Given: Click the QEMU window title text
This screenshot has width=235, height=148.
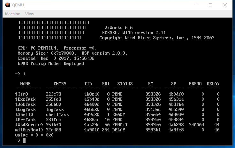Looking at the screenshot, I should [x=18, y=5].
